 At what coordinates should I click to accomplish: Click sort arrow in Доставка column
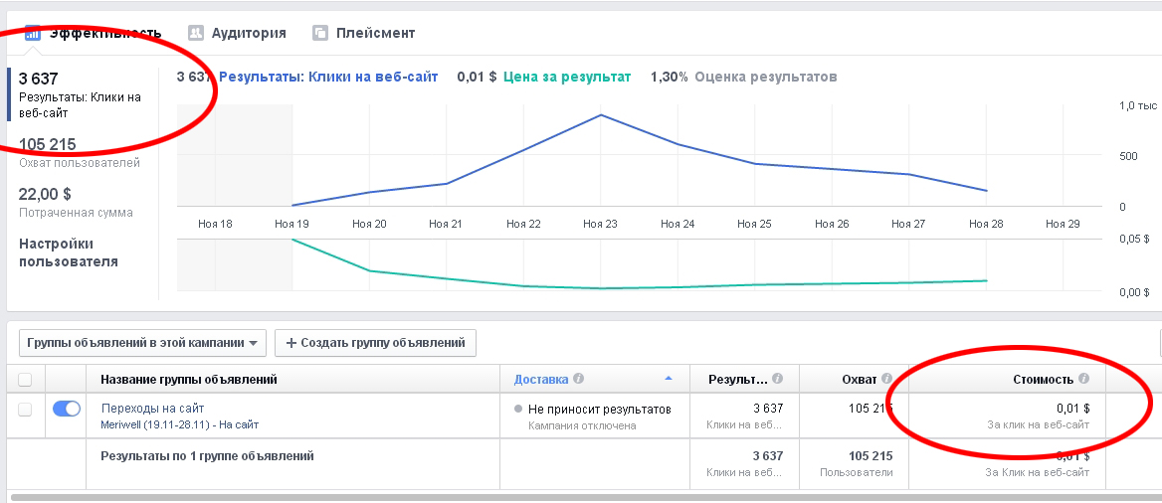pos(669,380)
